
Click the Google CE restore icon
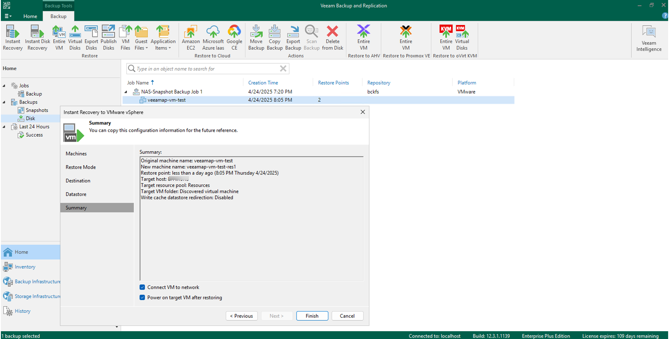234,38
